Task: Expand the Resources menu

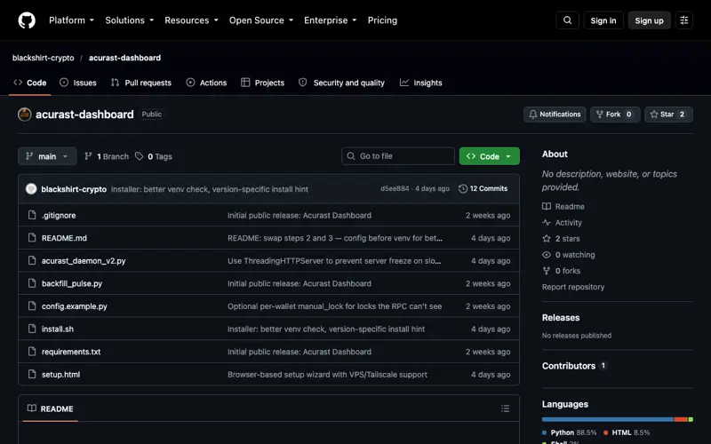Action: tap(191, 20)
